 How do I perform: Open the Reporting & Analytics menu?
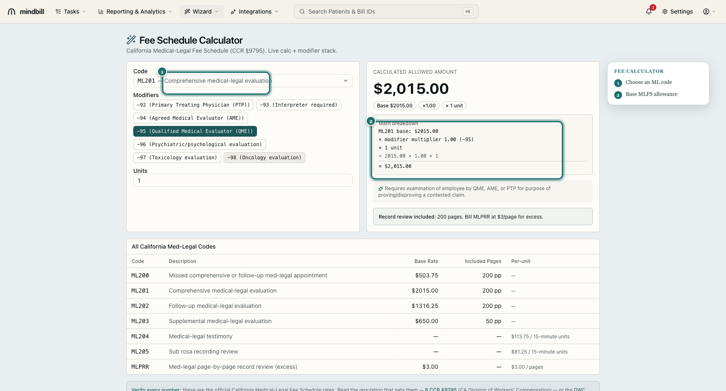tap(135, 12)
